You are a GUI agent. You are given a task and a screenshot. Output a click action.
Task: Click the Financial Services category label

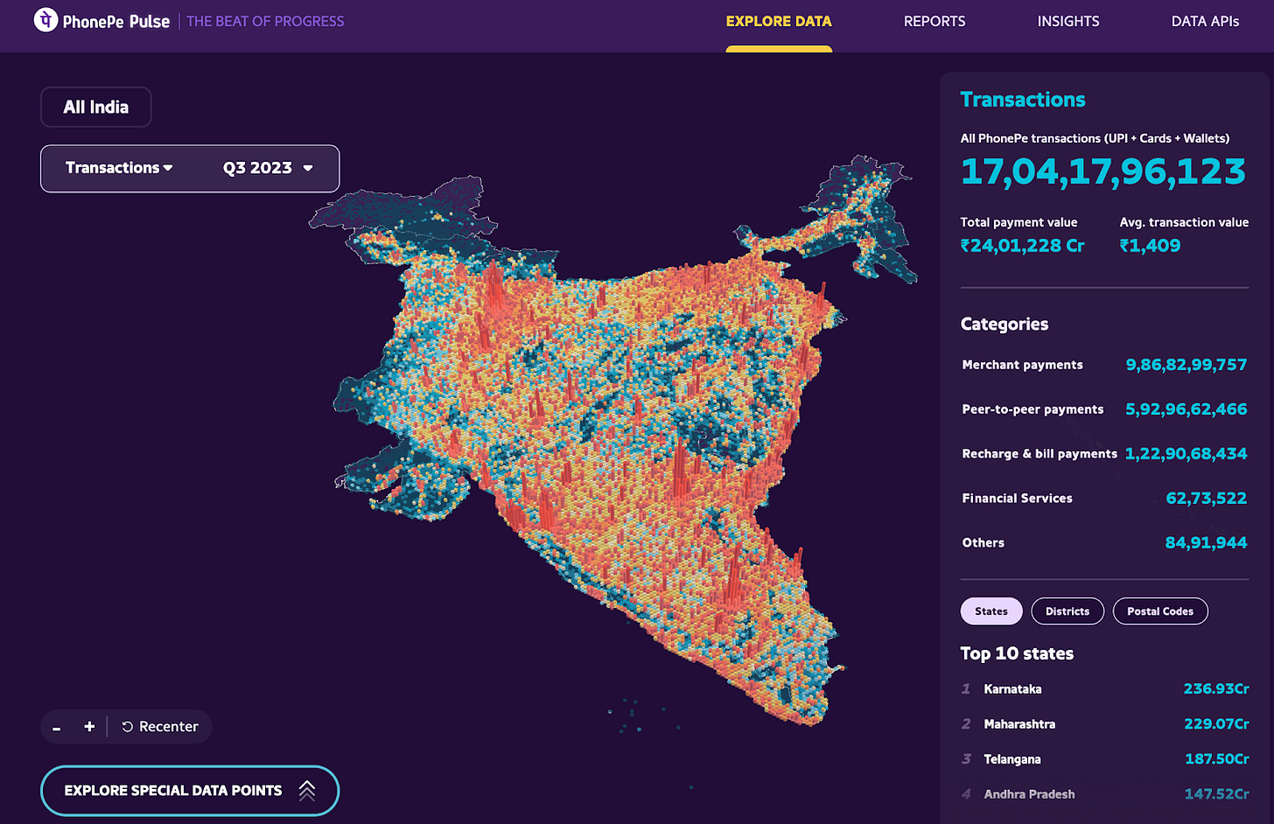(x=1017, y=499)
